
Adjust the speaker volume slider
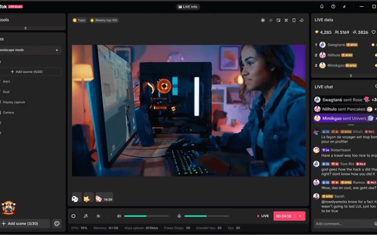[x=147, y=216]
